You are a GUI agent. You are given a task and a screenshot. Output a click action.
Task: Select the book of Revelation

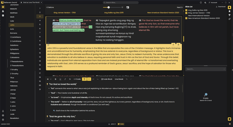[x=21, y=118]
